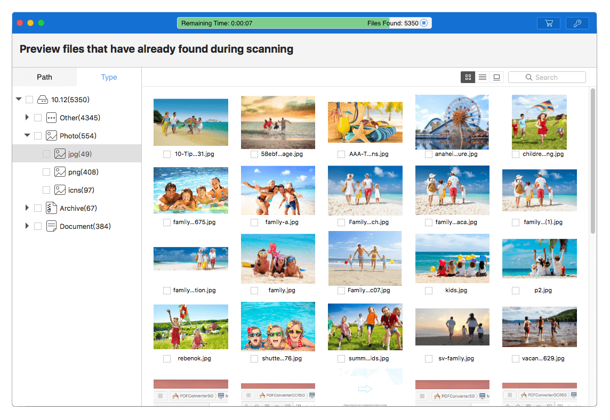The width and height of the screenshot is (610, 420).
Task: Click the shopping cart purchase icon
Action: point(549,23)
